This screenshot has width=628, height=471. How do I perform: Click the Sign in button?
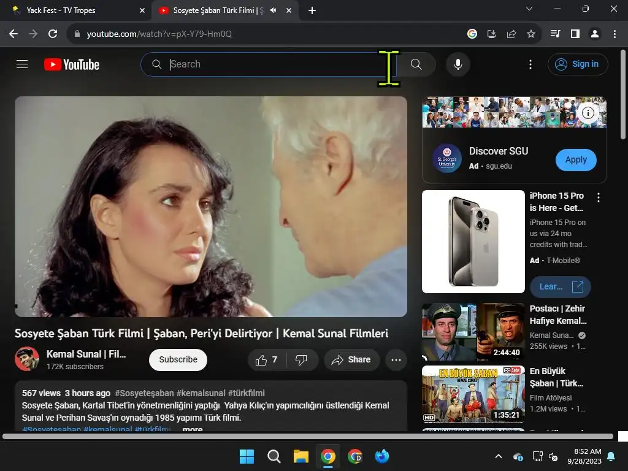pyautogui.click(x=578, y=64)
